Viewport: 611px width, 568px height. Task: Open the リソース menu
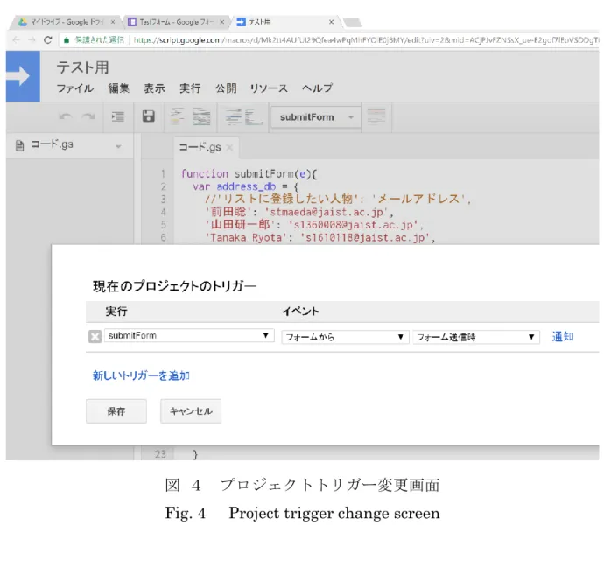click(x=269, y=88)
